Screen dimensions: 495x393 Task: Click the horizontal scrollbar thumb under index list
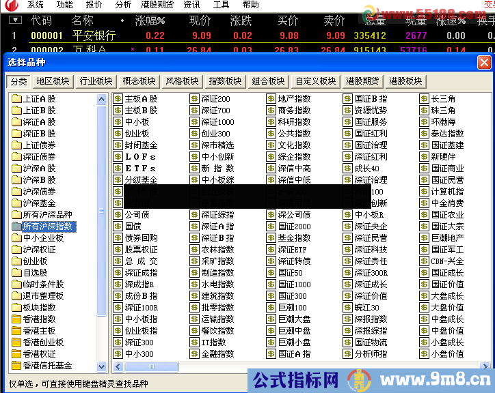(x=152, y=366)
